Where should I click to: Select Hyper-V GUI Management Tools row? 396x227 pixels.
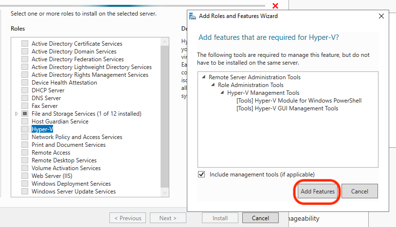click(x=287, y=108)
